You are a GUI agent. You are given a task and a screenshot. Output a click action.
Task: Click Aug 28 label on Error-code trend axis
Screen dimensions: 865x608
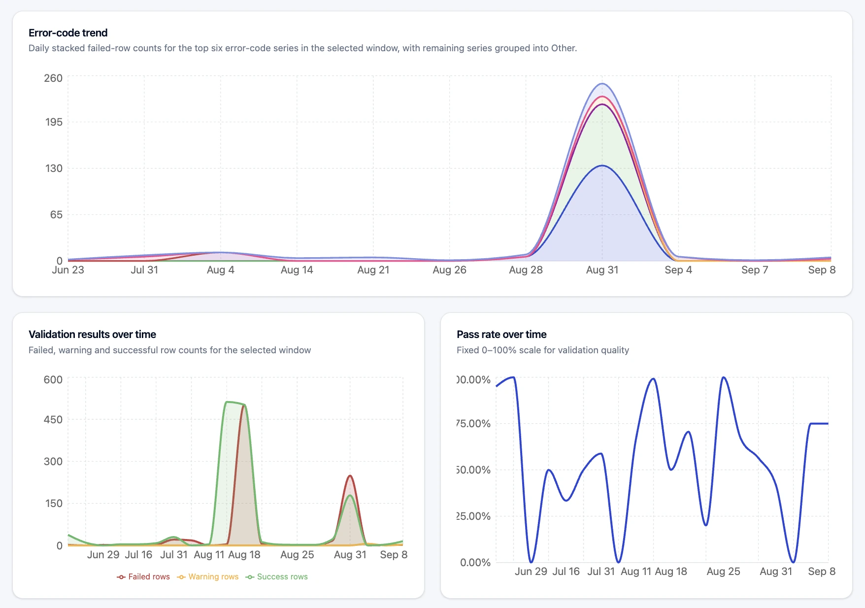(526, 270)
